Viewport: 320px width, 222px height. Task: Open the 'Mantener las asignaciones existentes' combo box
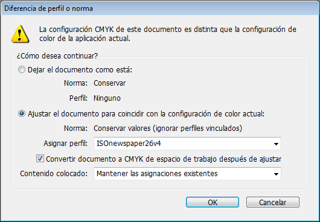[x=187, y=174]
